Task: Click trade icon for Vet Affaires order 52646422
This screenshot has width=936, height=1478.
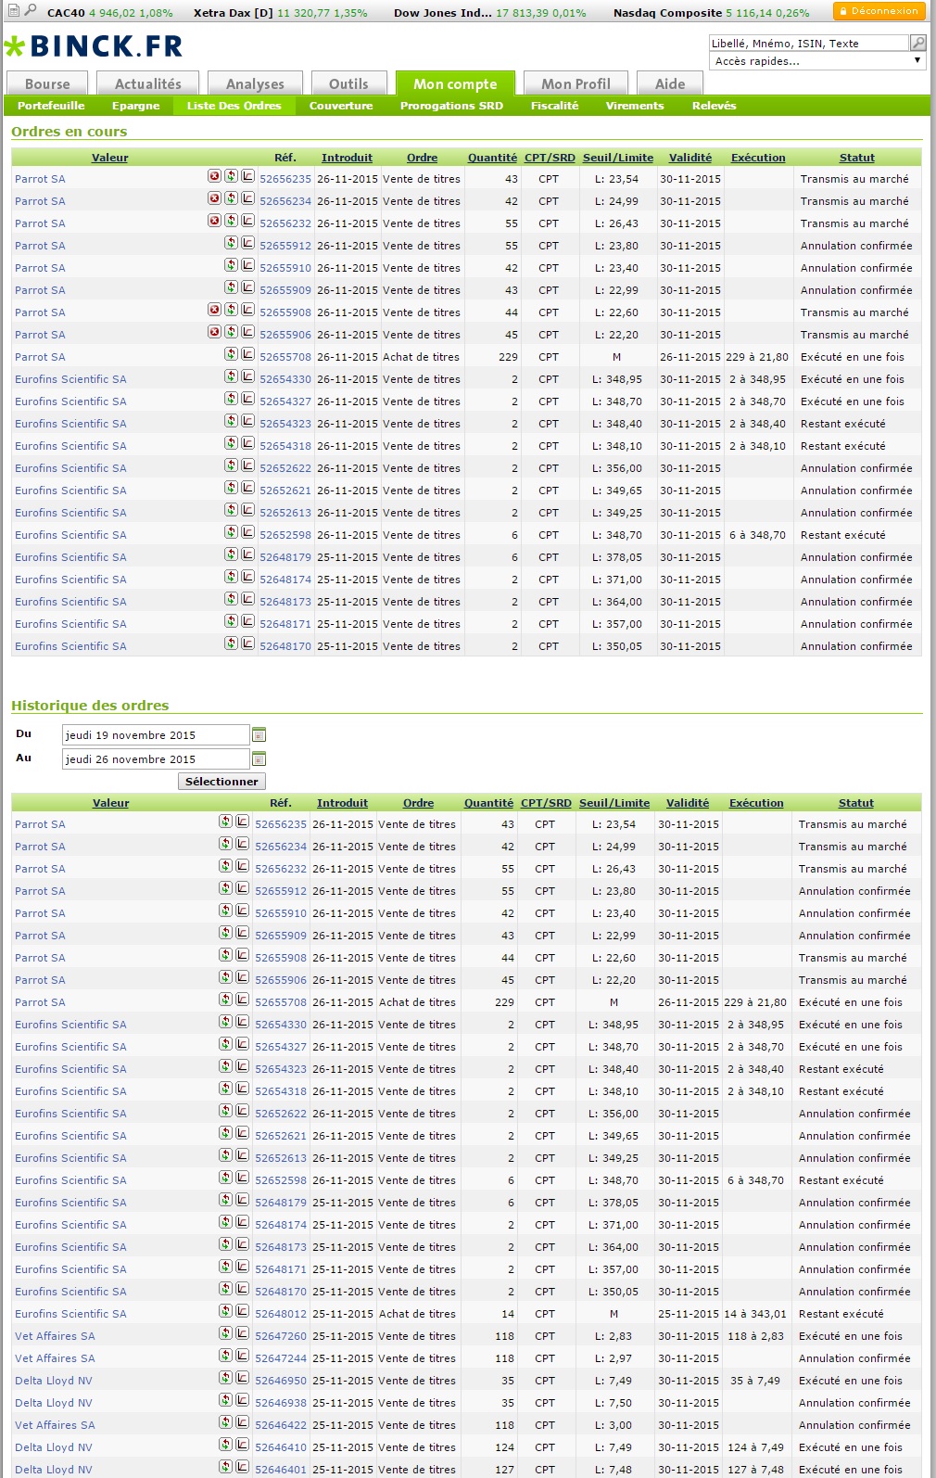Action: tap(225, 1422)
